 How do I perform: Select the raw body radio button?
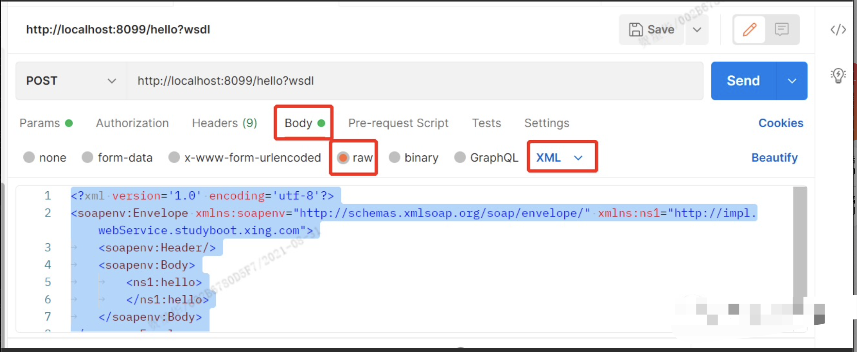coord(343,158)
